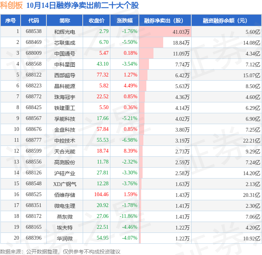This screenshot has height=255, width=262.
Task: Click the 序号 column header
Action: 10,20
